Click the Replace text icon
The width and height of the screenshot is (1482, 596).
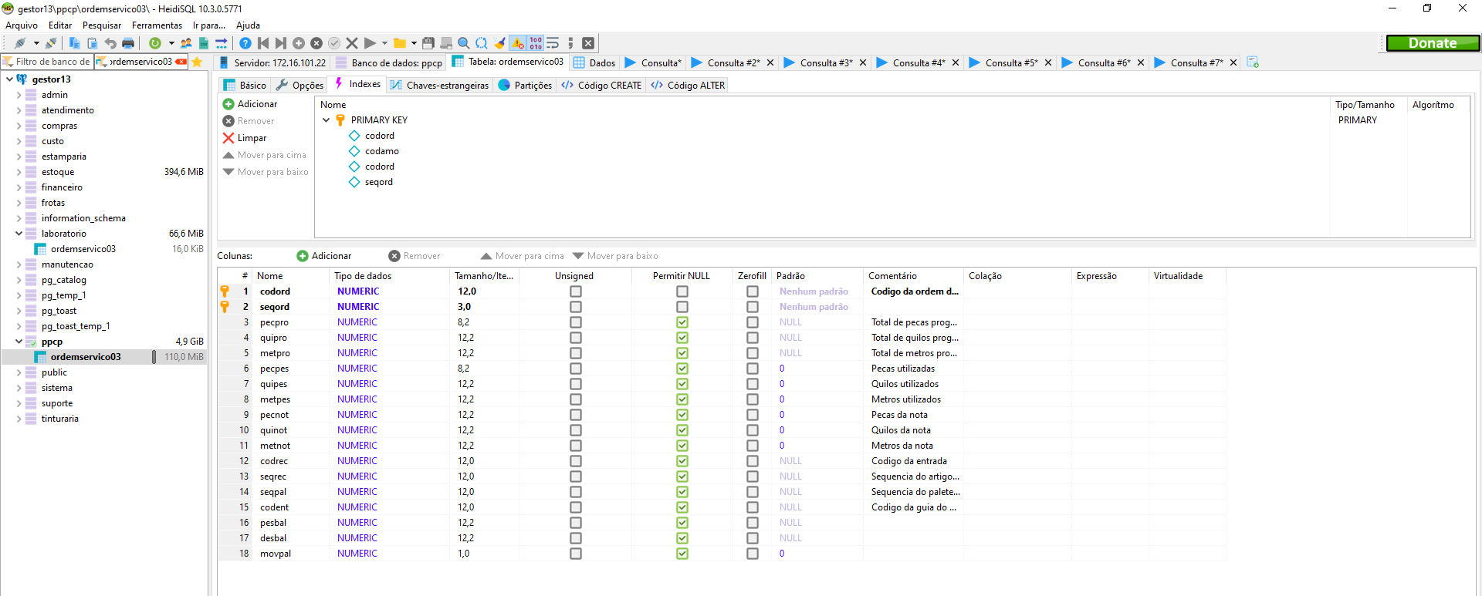[x=481, y=43]
